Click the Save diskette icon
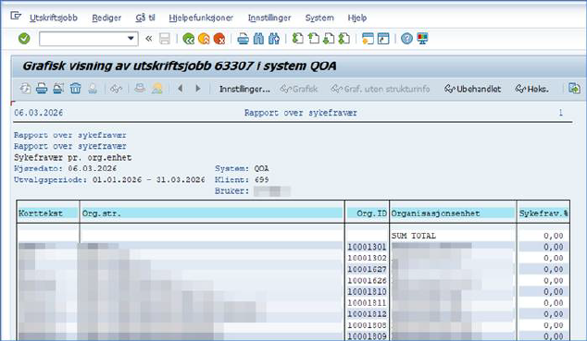The width and height of the screenshot is (587, 341). (165, 39)
